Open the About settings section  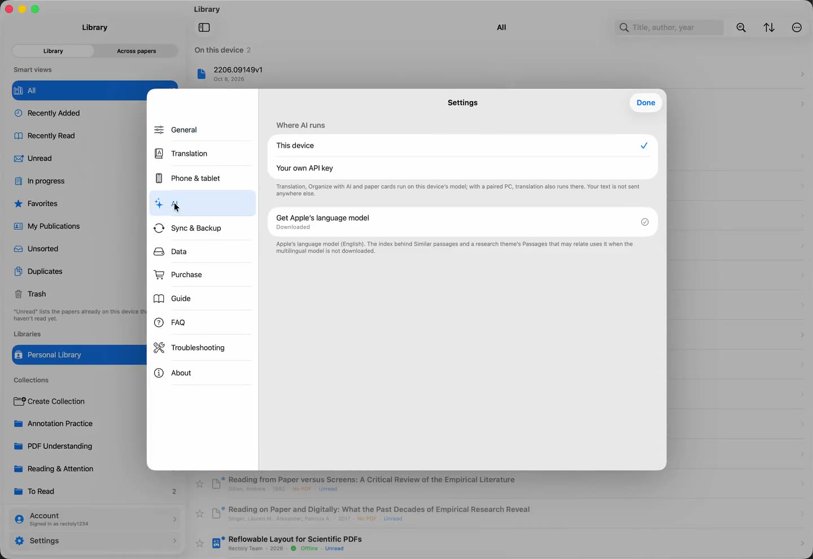coord(203,373)
